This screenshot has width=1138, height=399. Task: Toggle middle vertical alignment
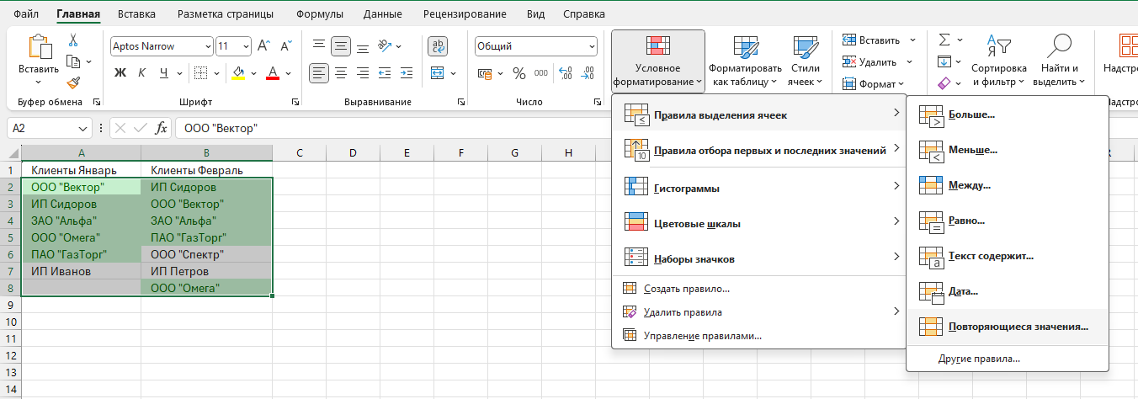point(341,46)
